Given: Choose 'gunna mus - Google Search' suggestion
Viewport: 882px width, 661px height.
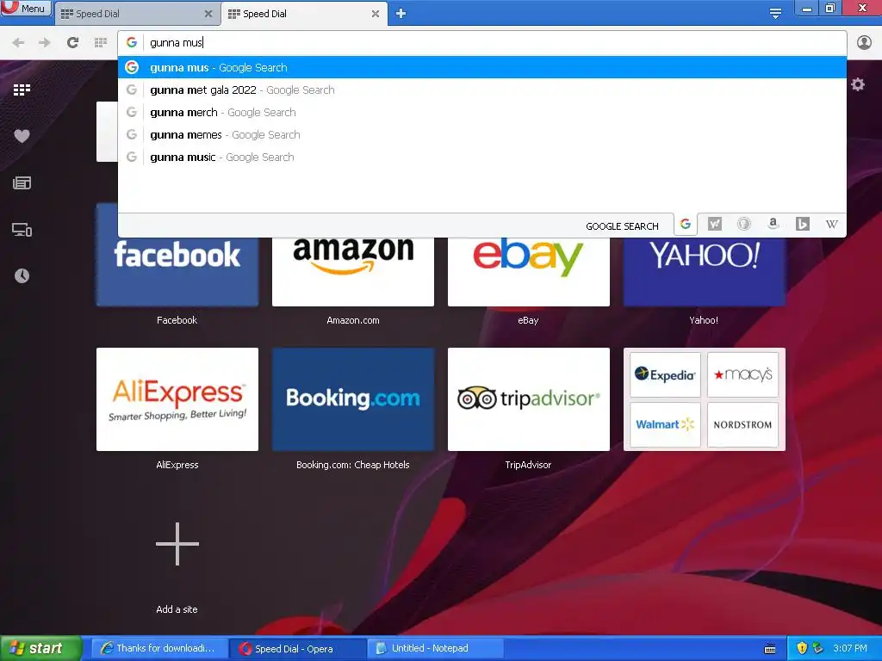Looking at the screenshot, I should point(482,67).
